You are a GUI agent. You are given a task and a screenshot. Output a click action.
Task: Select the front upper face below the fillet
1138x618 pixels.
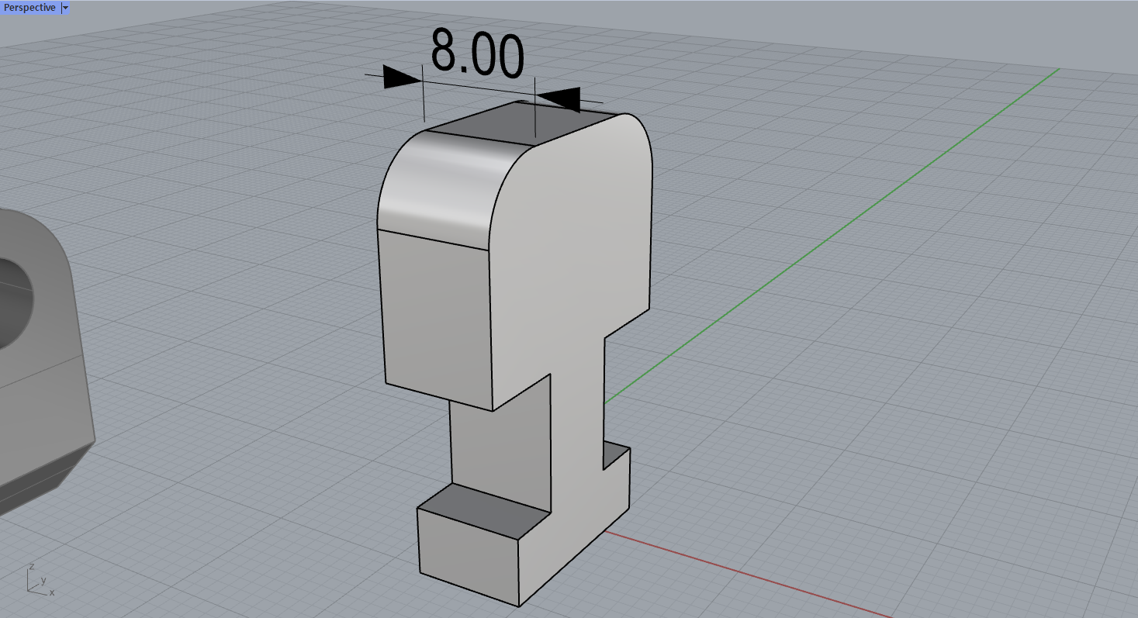(437, 318)
